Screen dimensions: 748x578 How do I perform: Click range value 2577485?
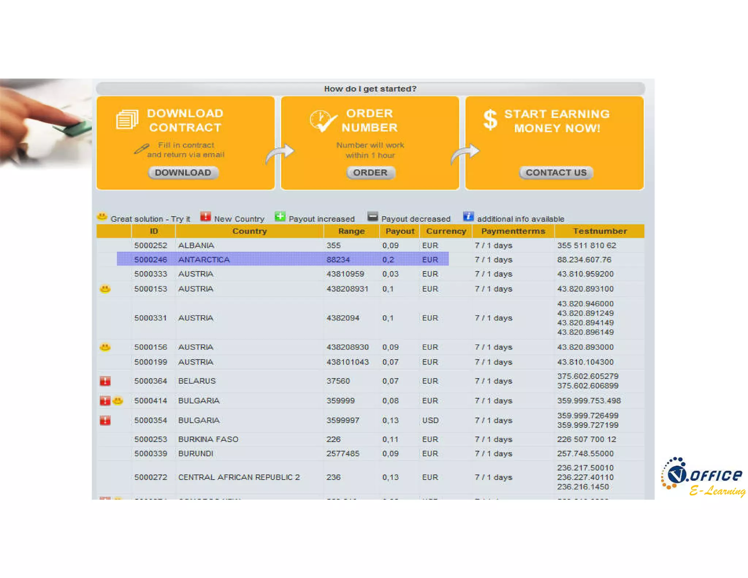343,454
